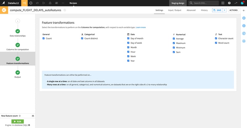Click the Dataiku12 project name

point(13,3)
